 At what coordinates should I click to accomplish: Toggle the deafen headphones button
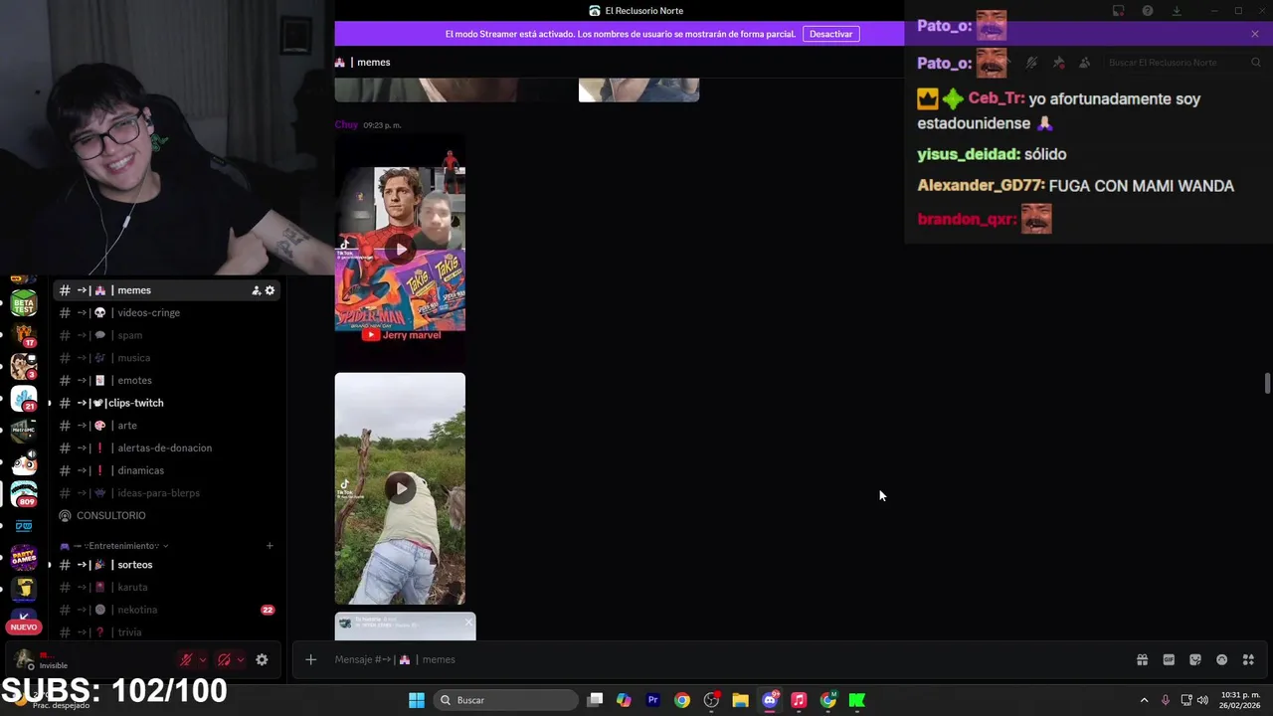click(224, 659)
